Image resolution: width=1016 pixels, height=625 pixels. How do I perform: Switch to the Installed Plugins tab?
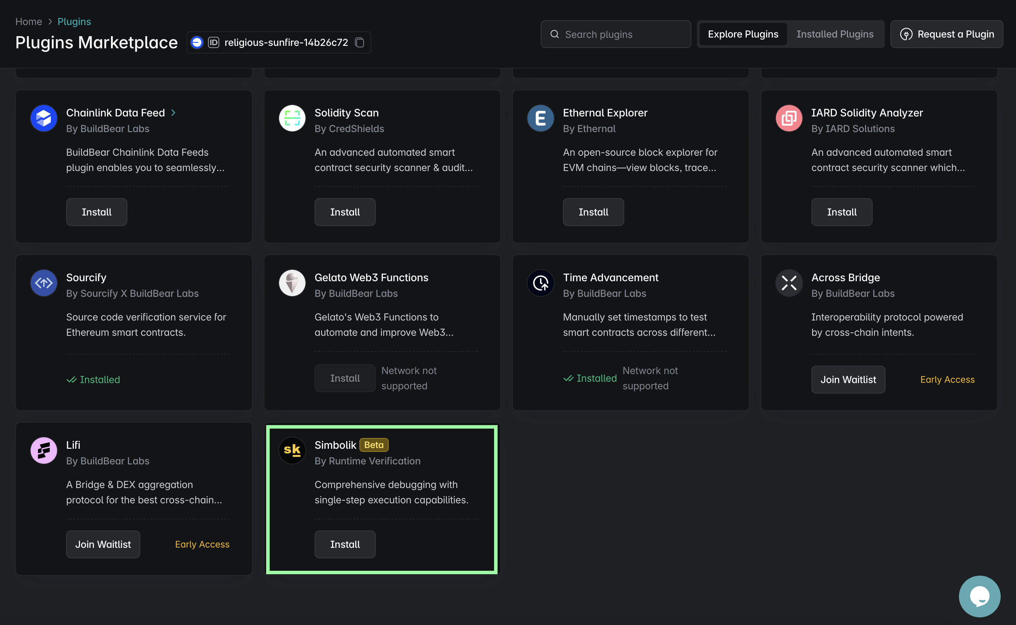835,34
